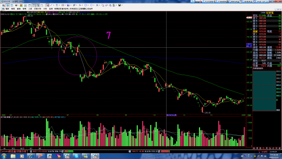Select the ellipse drawing tool

pos(91,5)
